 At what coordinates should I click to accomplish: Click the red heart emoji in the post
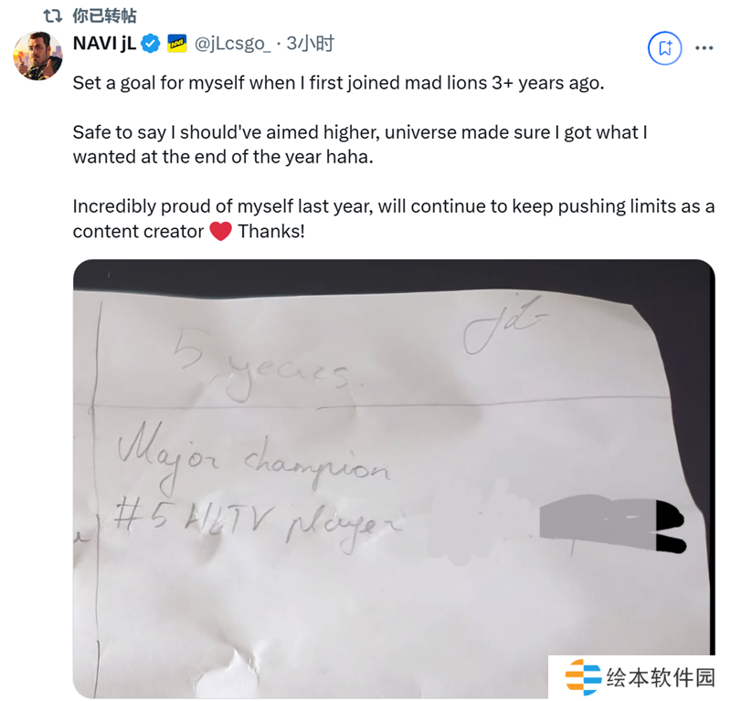point(221,232)
